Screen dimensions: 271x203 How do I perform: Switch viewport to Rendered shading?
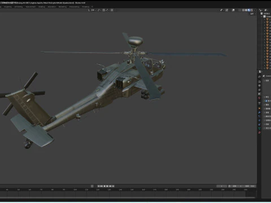pyautogui.click(x=252, y=10)
